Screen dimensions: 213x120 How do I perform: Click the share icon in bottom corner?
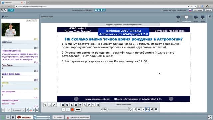[209, 117]
